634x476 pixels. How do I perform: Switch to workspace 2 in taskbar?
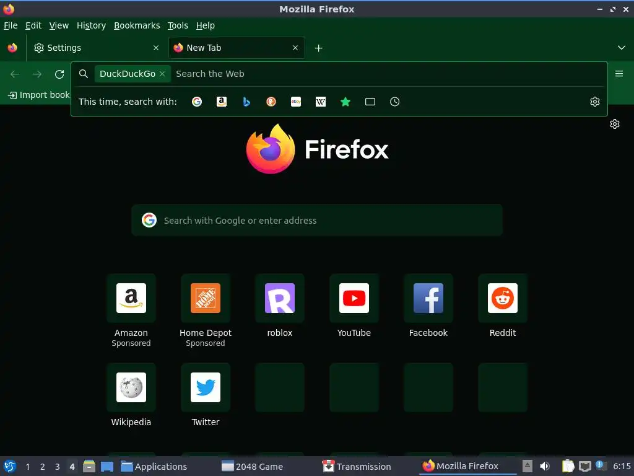43,467
